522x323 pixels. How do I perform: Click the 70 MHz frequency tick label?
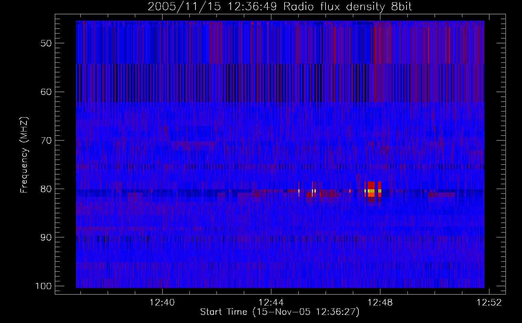[x=46, y=141]
